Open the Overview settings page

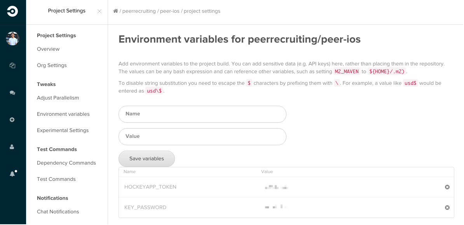48,49
